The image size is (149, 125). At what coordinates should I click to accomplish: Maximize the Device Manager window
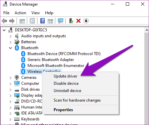coord(127,4)
